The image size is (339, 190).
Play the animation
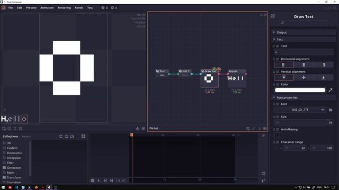99,180
